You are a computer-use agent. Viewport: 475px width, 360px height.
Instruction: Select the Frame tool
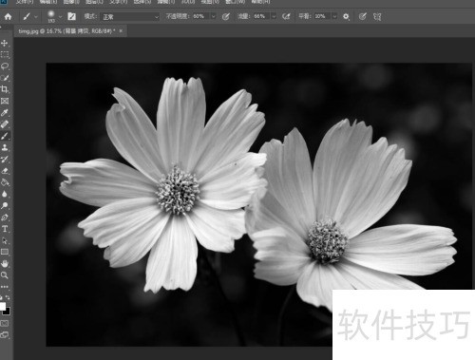5,101
